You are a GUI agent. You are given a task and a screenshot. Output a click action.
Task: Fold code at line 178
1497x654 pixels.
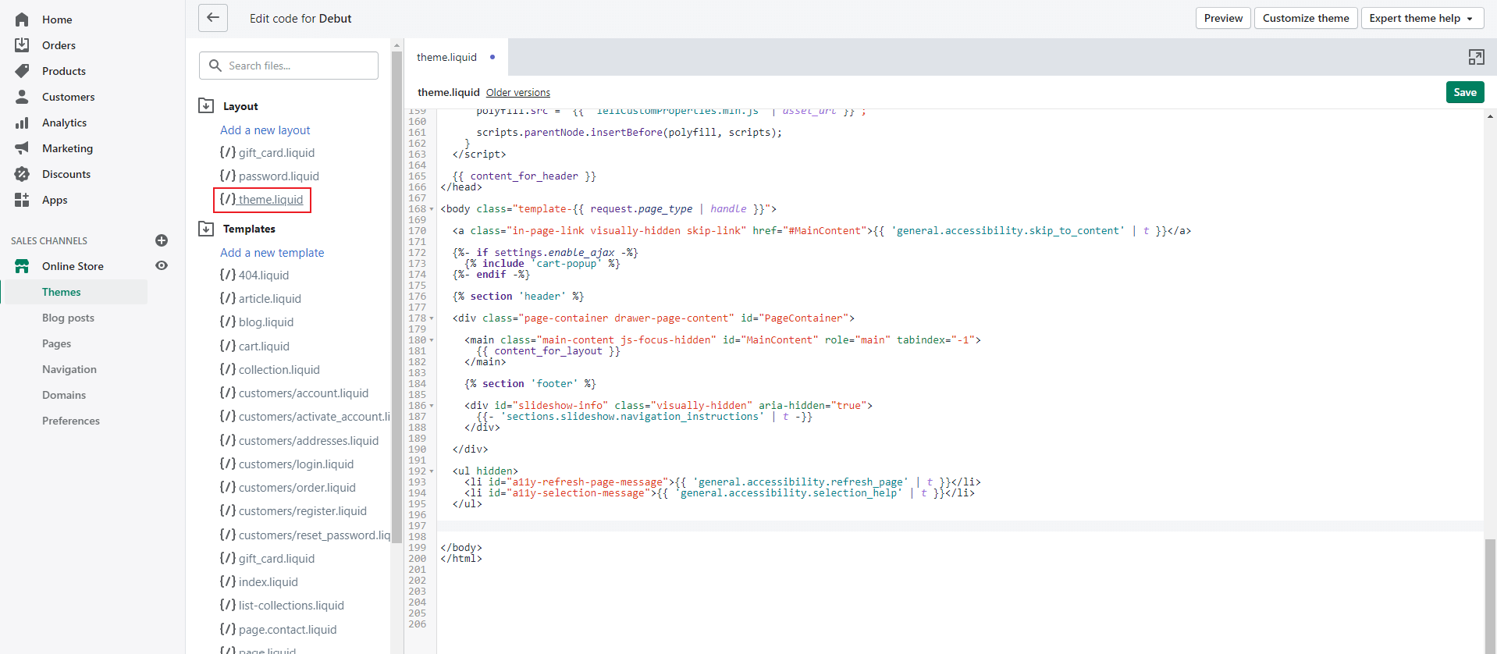pos(432,318)
